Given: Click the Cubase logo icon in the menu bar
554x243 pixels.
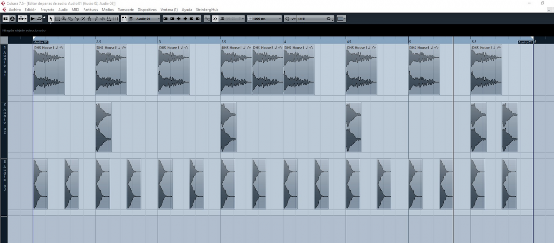Looking at the screenshot, I should (x=4, y=9).
